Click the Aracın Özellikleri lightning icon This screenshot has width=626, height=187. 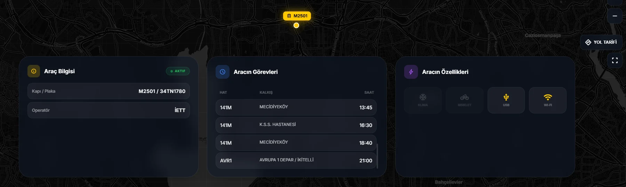coord(411,72)
